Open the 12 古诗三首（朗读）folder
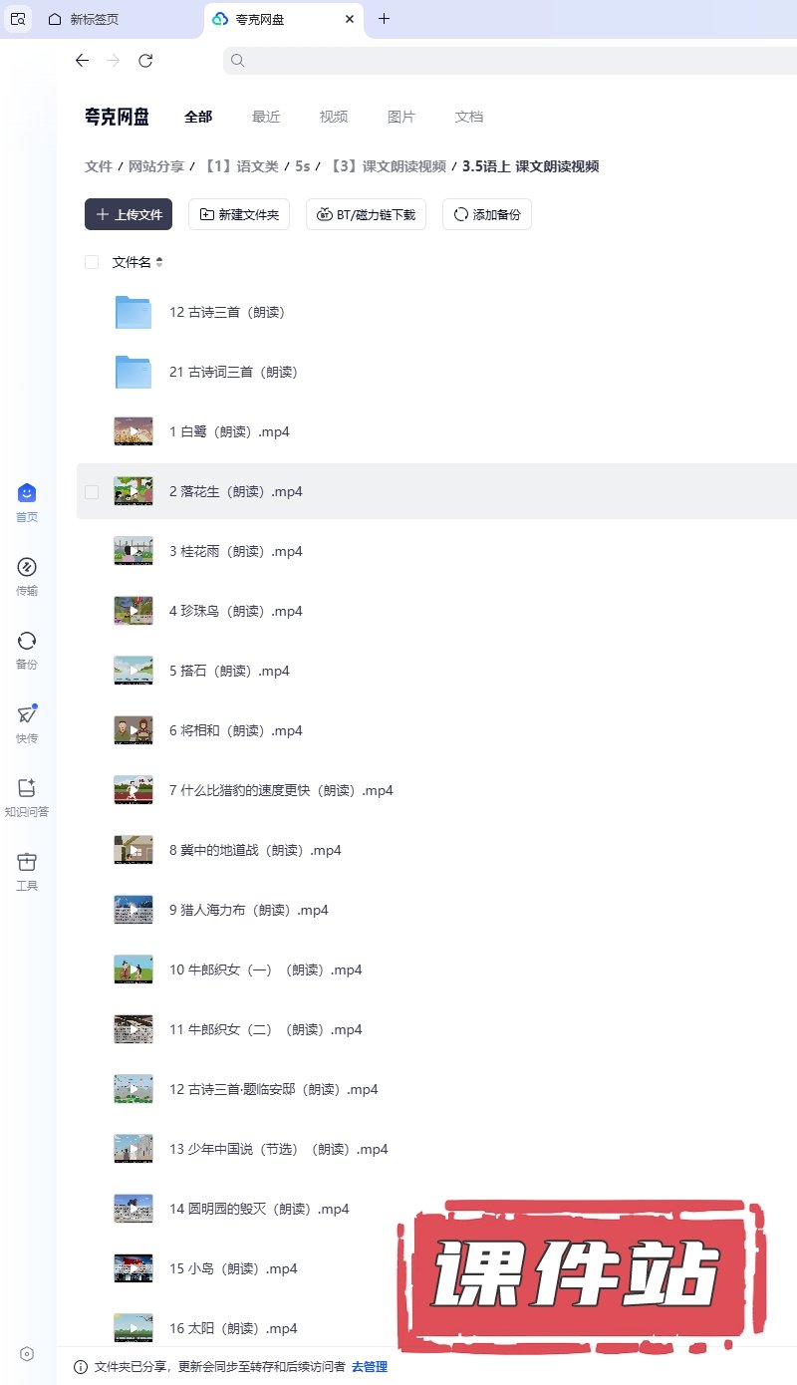 [227, 312]
